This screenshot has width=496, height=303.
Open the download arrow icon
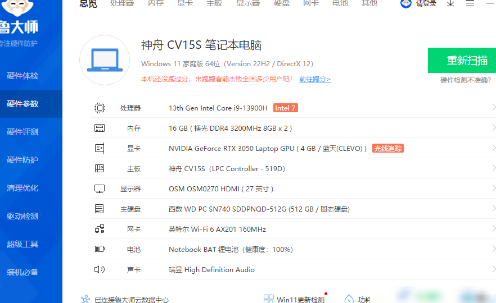pyautogui.click(x=450, y=3)
